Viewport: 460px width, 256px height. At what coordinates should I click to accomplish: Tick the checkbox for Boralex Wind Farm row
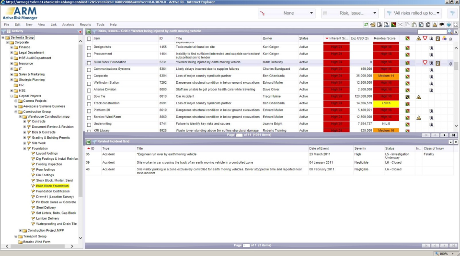89,118
